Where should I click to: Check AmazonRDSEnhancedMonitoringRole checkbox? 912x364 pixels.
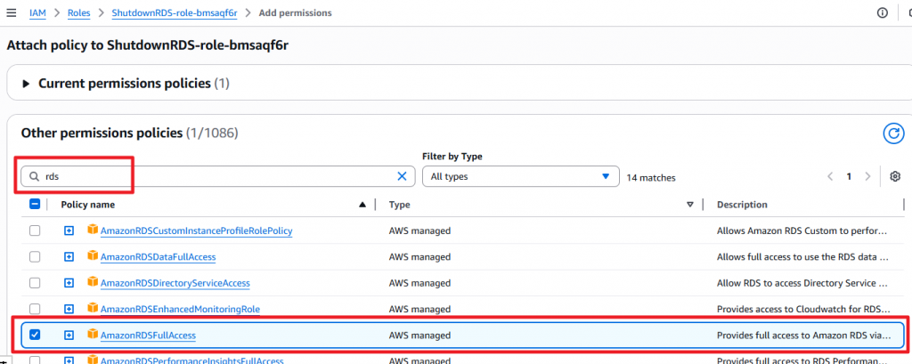tap(35, 310)
